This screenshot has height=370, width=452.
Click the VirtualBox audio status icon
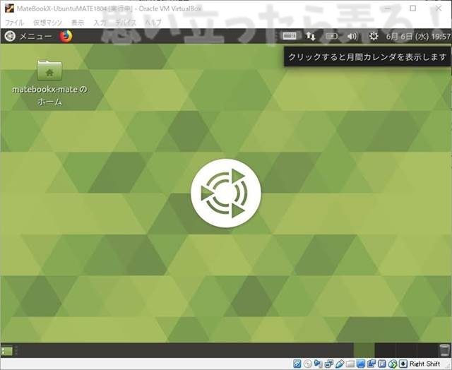pos(319,364)
